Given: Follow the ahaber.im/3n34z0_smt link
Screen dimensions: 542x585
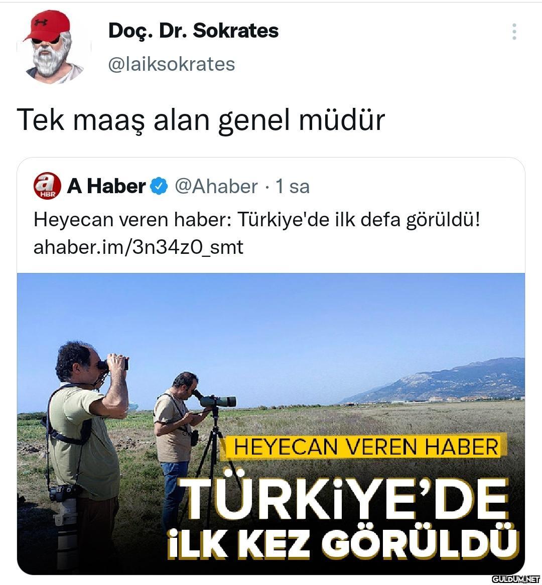Looking at the screenshot, I should (x=138, y=247).
